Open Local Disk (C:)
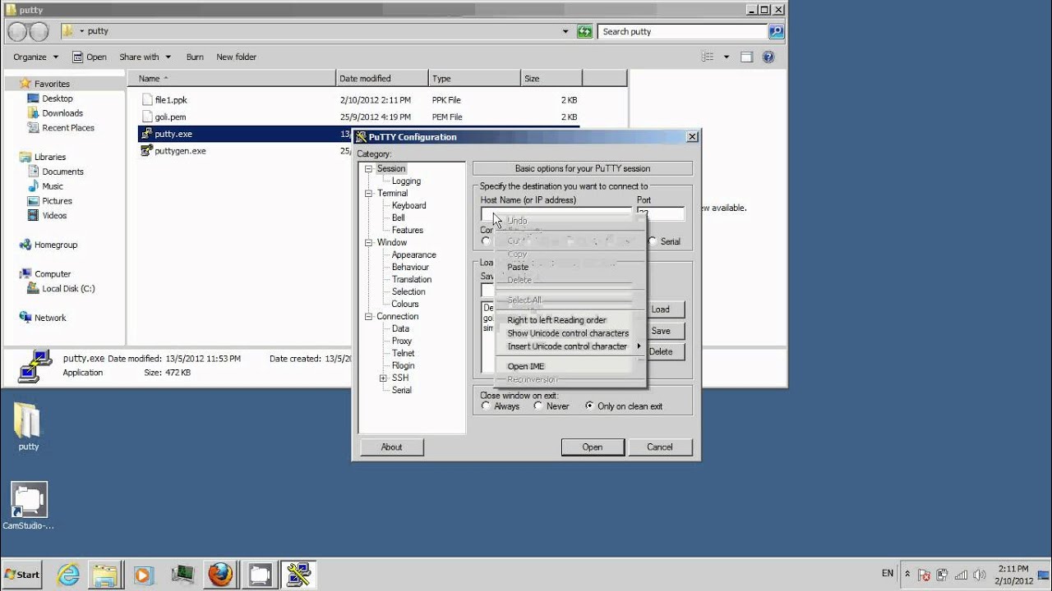Image resolution: width=1052 pixels, height=591 pixels. [68, 289]
